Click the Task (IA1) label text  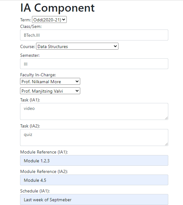point(30,100)
